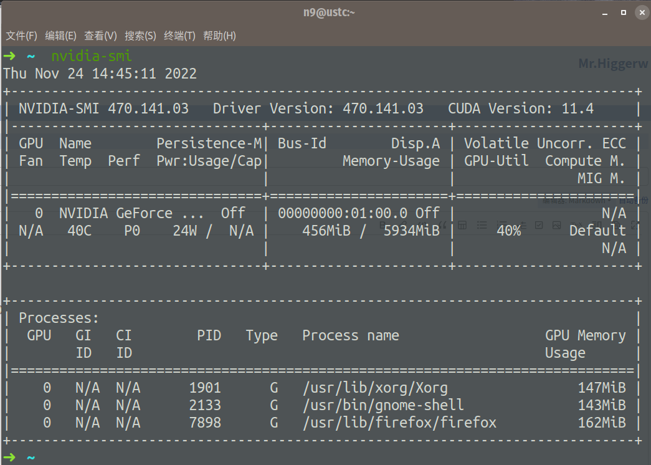Click the 40% GPU-Util value
The image size is (651, 465).
pos(508,231)
